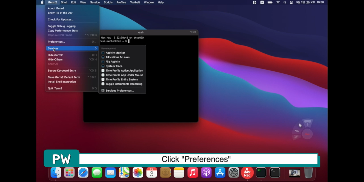Open Mail app in the dock
364x182 pixels.
pyautogui.click(x=110, y=172)
